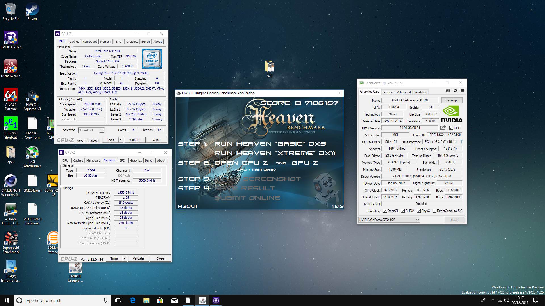
Task: Click ABOUT in Heaven Benchmark window
Action: point(188,206)
